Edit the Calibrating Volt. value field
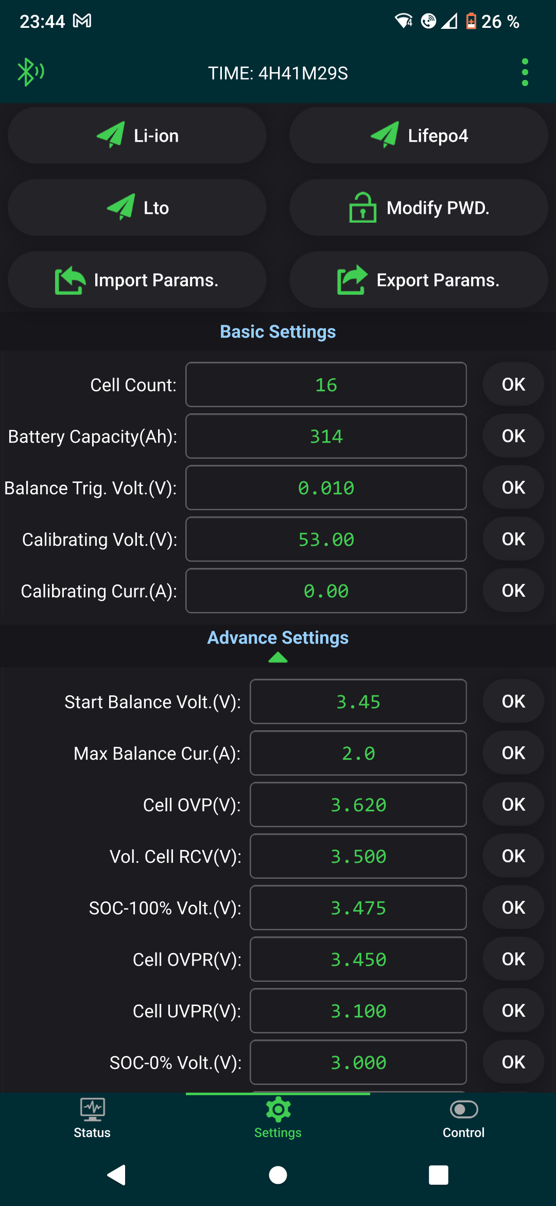The image size is (556, 1206). [326, 539]
